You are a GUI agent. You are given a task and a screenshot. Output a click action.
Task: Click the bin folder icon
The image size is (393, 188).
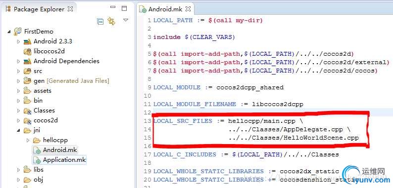pyautogui.click(x=27, y=100)
